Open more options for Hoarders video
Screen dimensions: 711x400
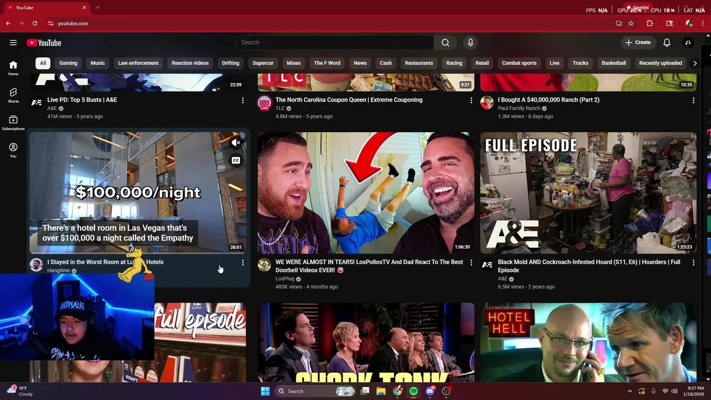coord(693,263)
